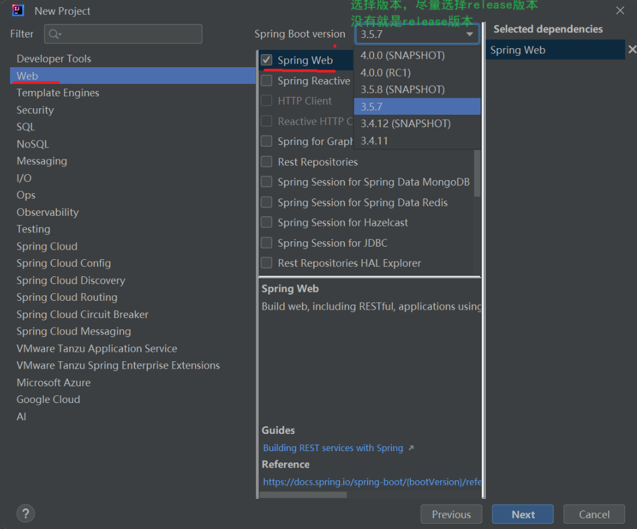This screenshot has width=637, height=529.
Task: Select Spring Cloud Routing category
Action: [x=133, y=297]
